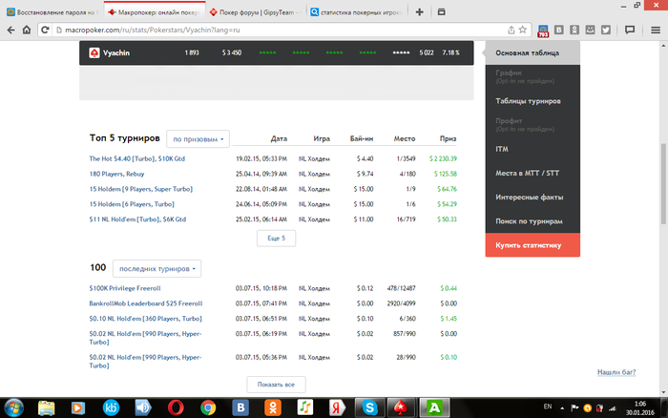Open the chat bubble extension
Image resolution: width=668 pixels, height=418 pixels.
coord(630,30)
